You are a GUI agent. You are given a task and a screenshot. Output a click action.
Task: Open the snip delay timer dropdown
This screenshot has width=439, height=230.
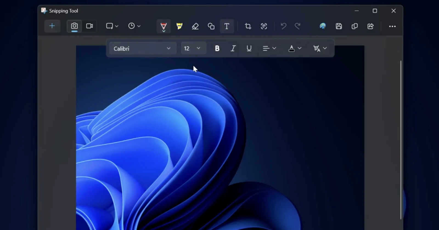134,26
